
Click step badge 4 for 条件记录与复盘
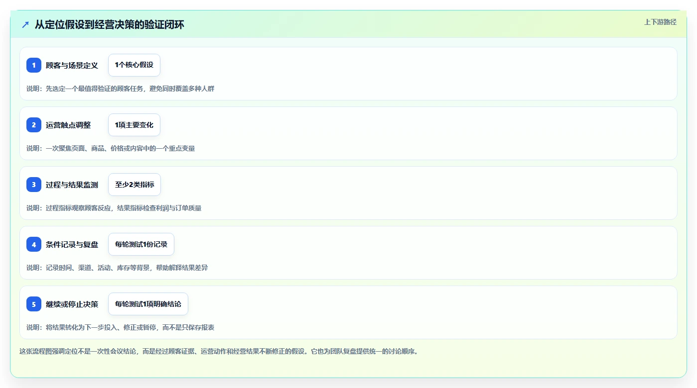coord(34,244)
